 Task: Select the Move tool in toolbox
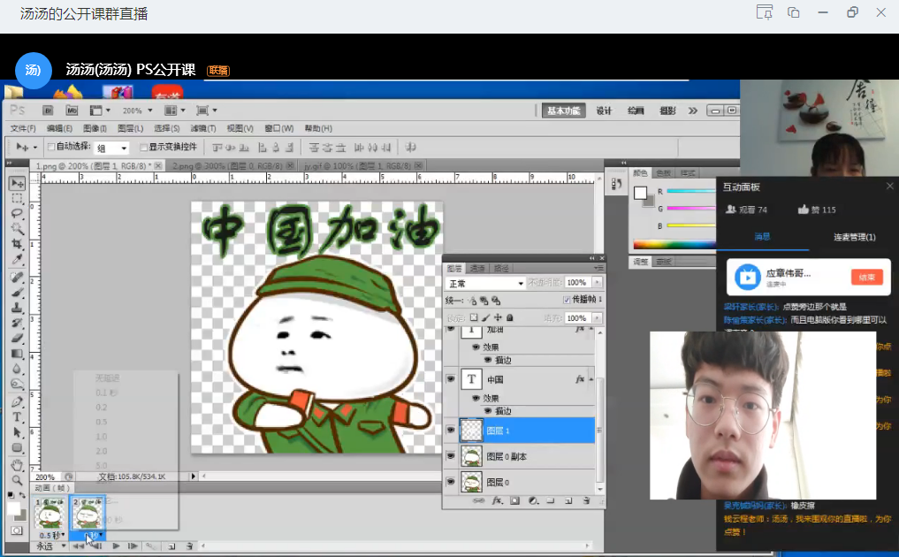coord(17,183)
